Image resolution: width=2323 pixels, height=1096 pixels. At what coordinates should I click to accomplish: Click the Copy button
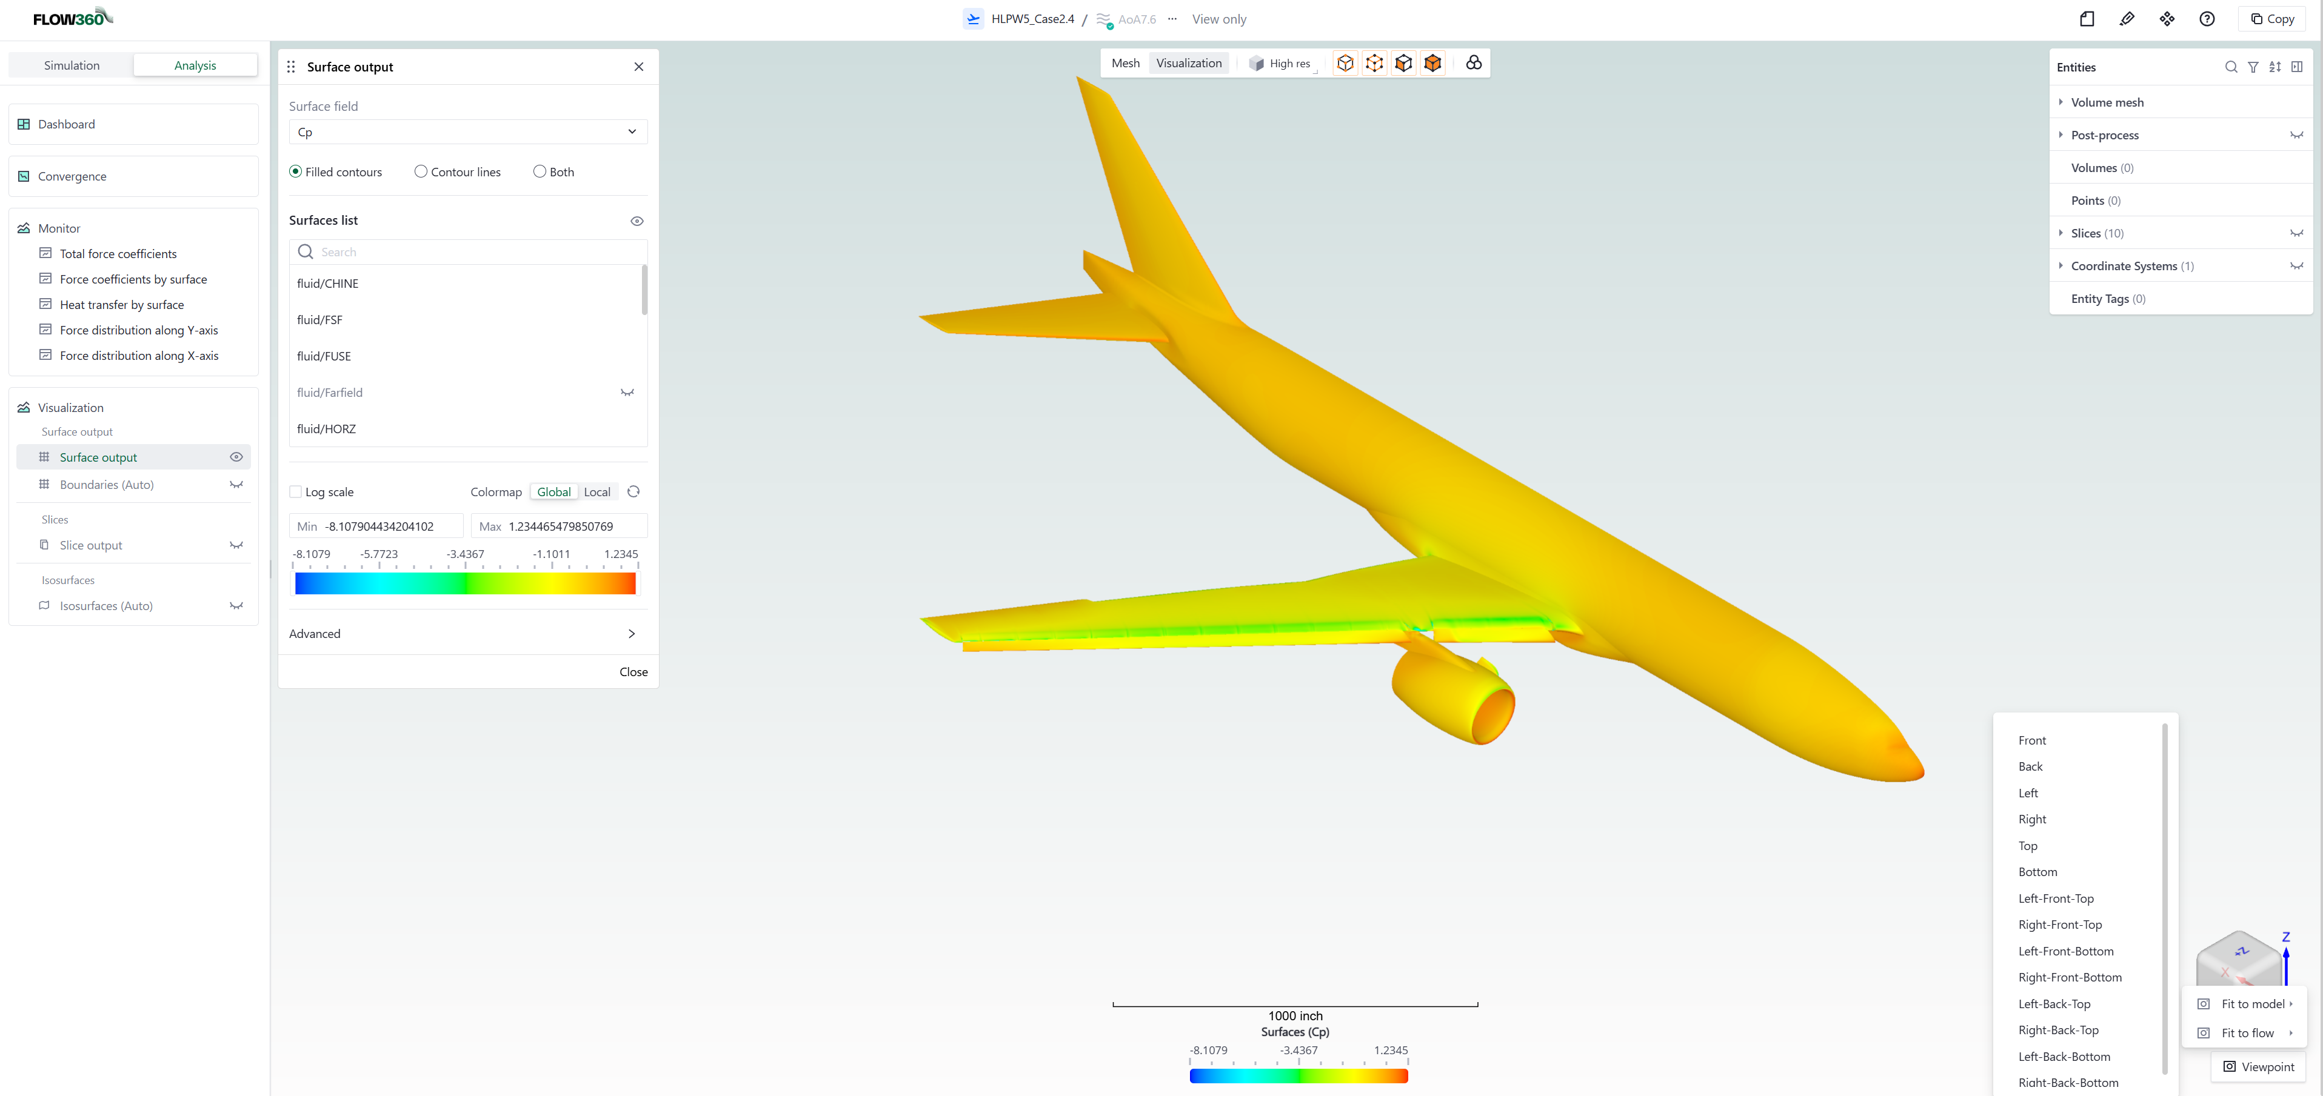(x=2273, y=19)
